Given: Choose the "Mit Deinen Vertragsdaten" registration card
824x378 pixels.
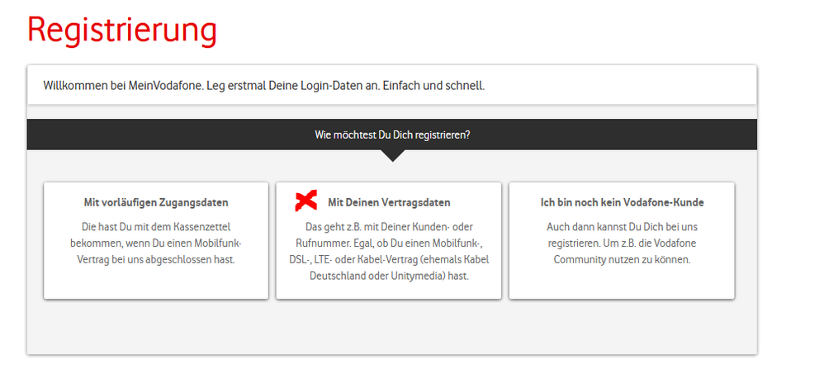Looking at the screenshot, I should [389, 241].
